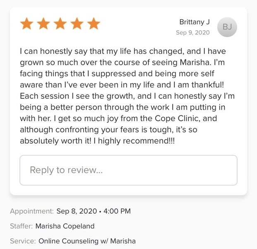Click the Service label
Viewport: 257px width, 249px height.
click(x=23, y=241)
